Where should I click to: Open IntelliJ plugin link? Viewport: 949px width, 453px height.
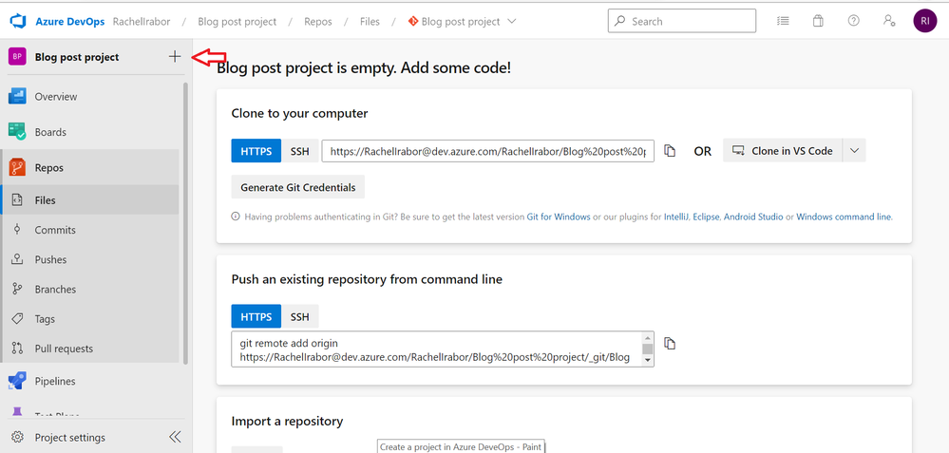point(676,217)
